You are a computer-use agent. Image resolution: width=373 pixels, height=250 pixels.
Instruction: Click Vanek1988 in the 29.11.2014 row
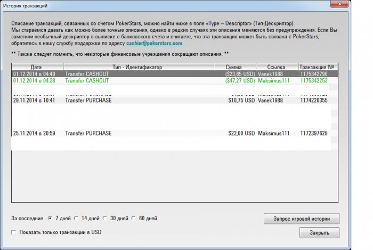coord(270,100)
